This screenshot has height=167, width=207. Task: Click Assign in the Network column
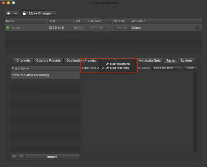pos(122,28)
